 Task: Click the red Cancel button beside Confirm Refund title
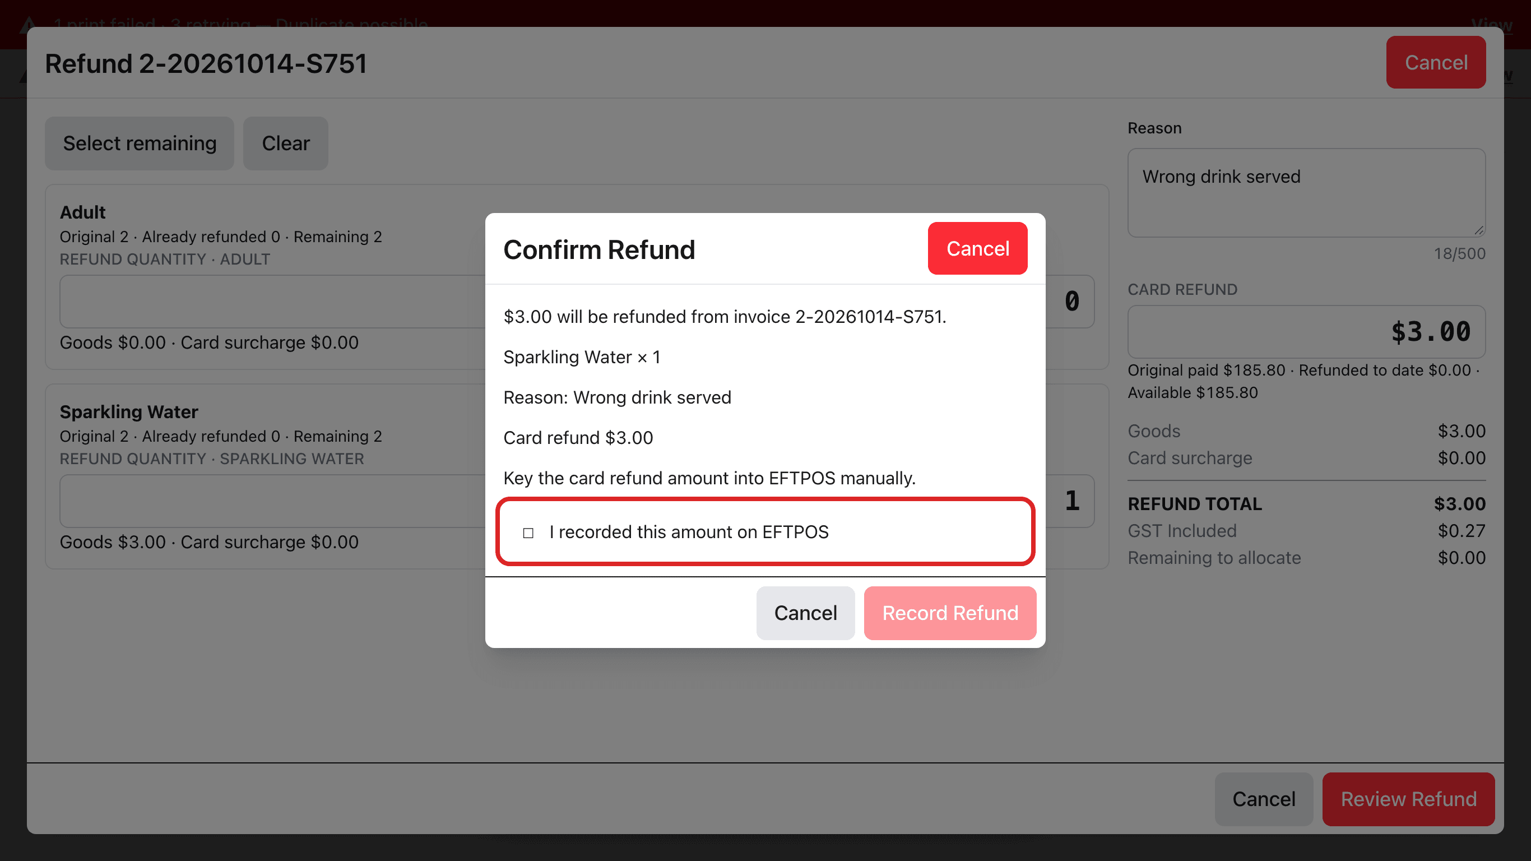click(977, 248)
